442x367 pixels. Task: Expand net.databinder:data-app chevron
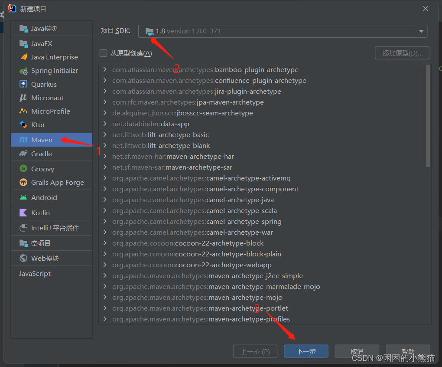coord(105,124)
